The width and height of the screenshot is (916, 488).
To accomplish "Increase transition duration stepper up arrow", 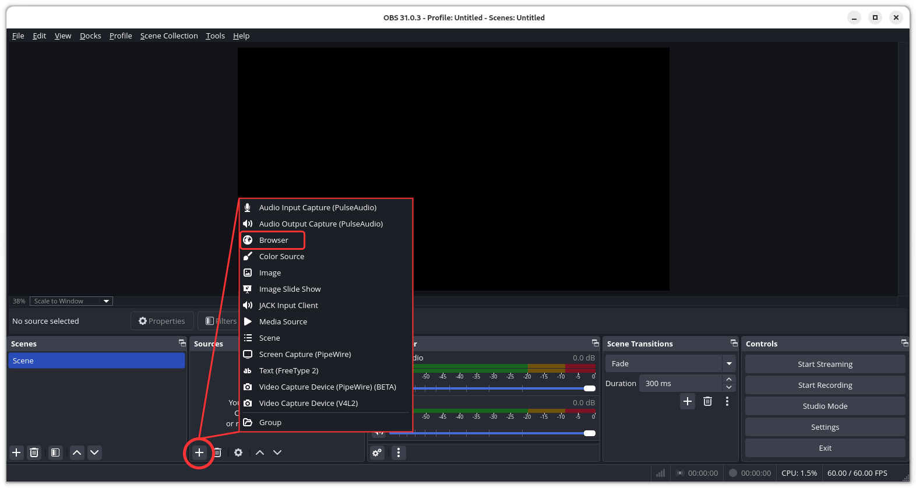I will tap(728, 379).
